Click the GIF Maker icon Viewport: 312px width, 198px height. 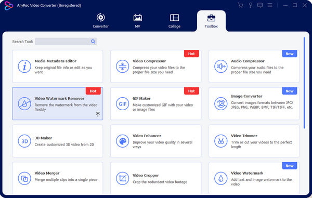(122, 103)
